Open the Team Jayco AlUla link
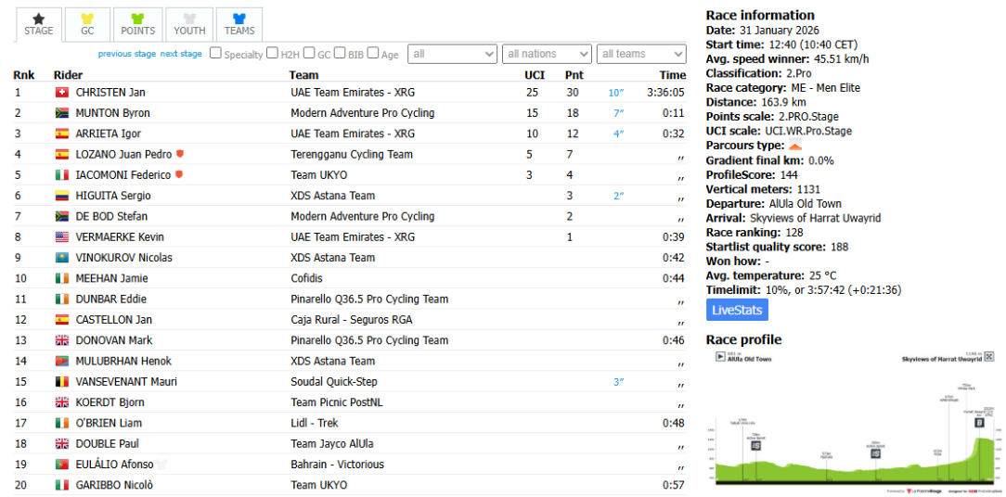Image resolution: width=1006 pixels, height=497 pixels. (332, 444)
